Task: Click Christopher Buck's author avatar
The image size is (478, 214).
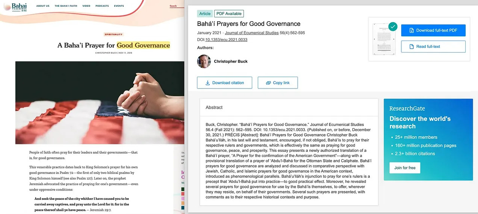Action: coord(204,61)
